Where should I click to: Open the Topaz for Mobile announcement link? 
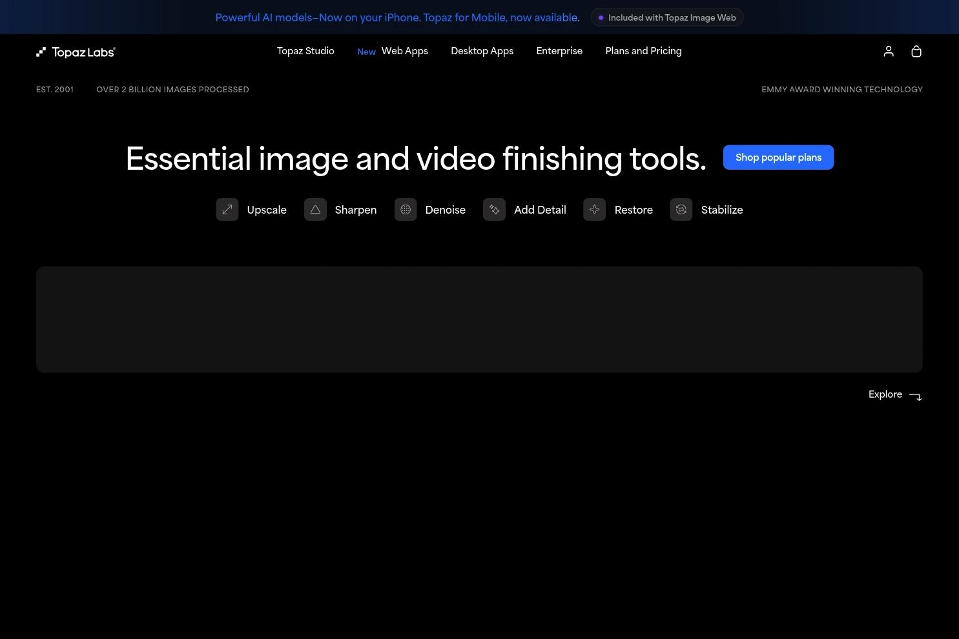click(x=397, y=17)
